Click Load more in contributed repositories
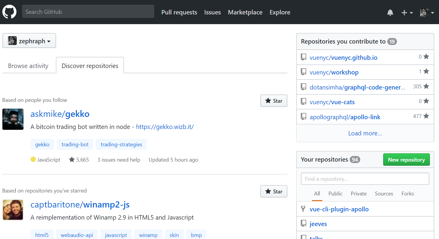This screenshot has height=239, width=439. pos(365,133)
